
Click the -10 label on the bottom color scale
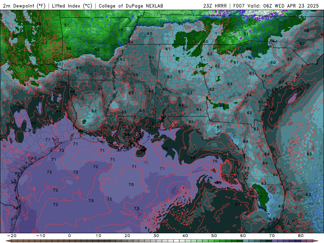tap(40, 236)
